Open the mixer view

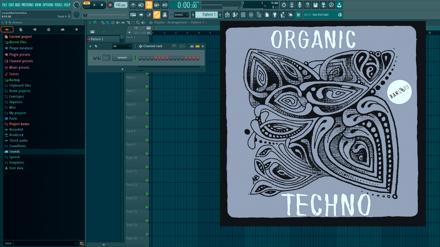251,14
